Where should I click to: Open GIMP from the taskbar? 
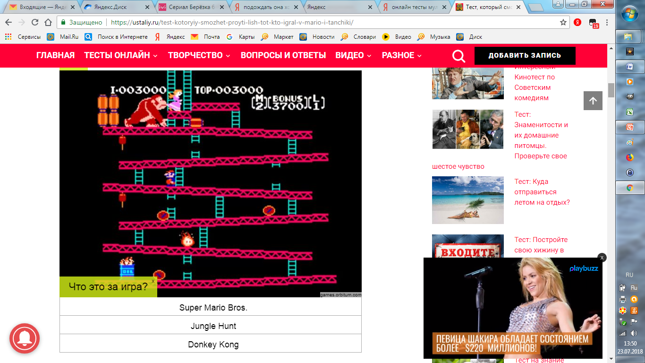pyautogui.click(x=629, y=97)
